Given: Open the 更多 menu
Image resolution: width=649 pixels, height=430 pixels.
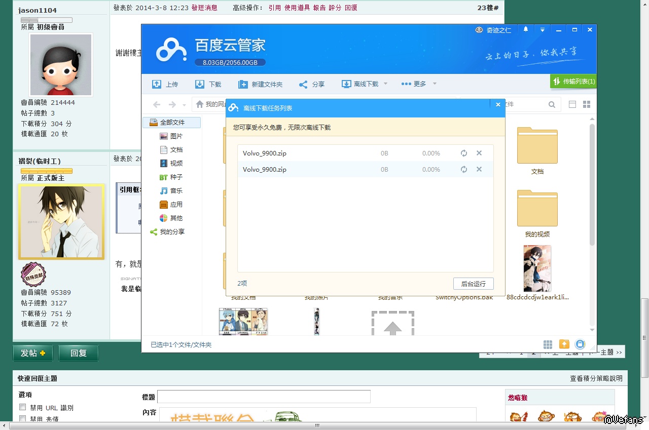Looking at the screenshot, I should tap(414, 84).
